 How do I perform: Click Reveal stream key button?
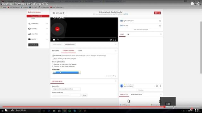[x=84, y=95]
